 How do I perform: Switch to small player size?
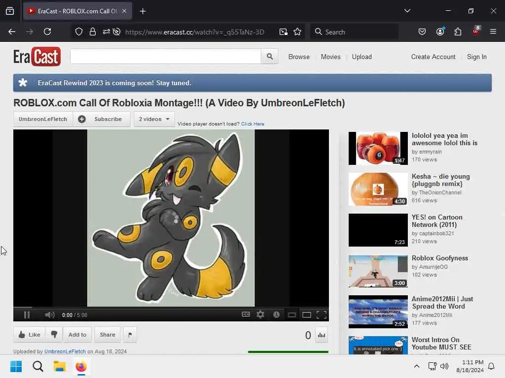pos(292,315)
